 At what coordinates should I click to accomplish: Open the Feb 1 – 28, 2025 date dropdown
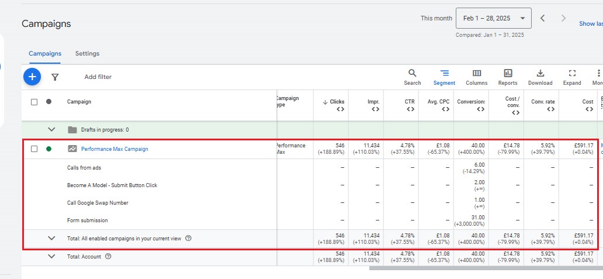point(493,18)
